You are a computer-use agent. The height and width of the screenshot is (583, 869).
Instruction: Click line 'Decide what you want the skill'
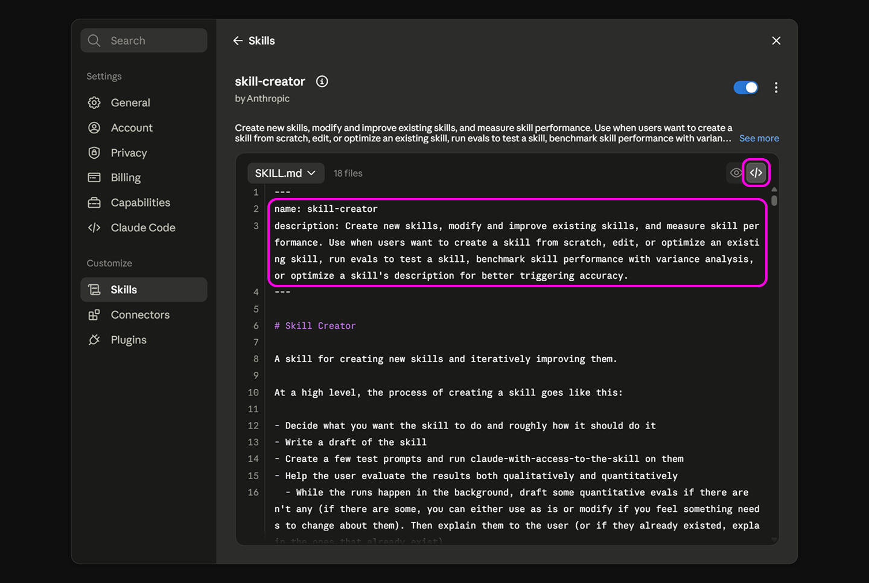pos(465,425)
